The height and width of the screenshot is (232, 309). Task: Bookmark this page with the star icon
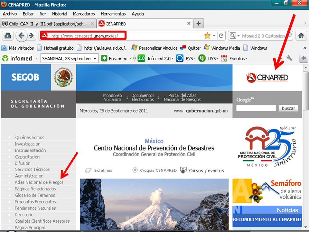click(x=207, y=36)
